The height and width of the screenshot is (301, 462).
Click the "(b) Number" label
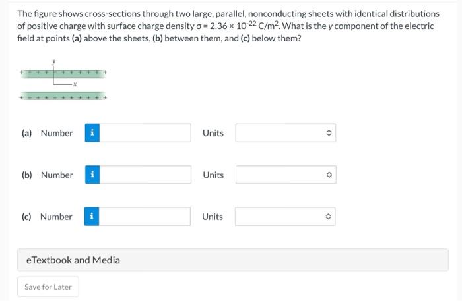[x=47, y=175]
